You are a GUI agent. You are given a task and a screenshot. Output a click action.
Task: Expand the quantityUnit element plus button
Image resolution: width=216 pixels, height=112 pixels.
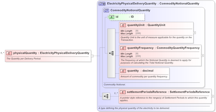coord(195,33)
